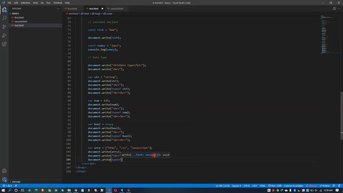Click the body breadcrumb segment

(x=96, y=13)
